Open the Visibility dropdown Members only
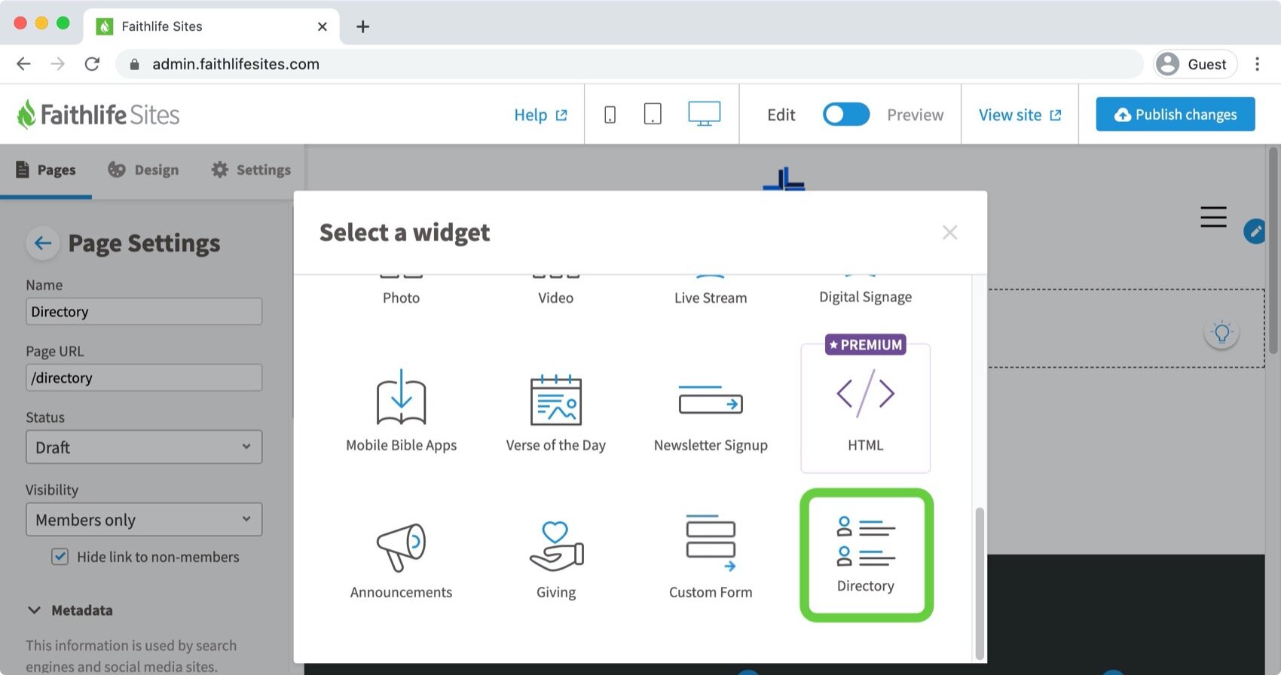This screenshot has height=675, width=1281. pyautogui.click(x=144, y=520)
